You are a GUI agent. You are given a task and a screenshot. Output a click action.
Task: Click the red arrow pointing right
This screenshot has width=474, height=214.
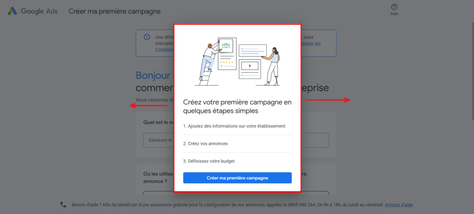click(x=327, y=100)
